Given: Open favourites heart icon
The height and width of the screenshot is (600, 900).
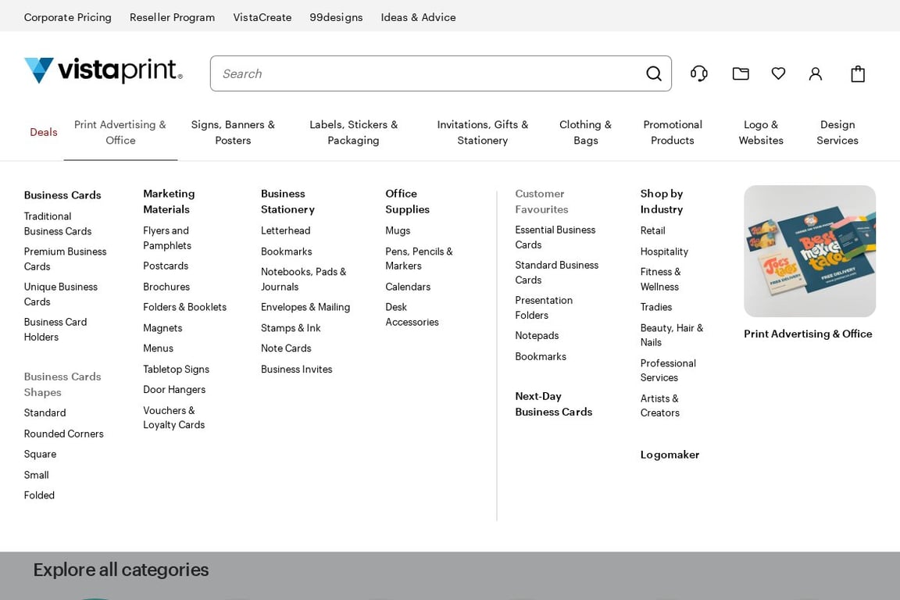Looking at the screenshot, I should tap(778, 73).
